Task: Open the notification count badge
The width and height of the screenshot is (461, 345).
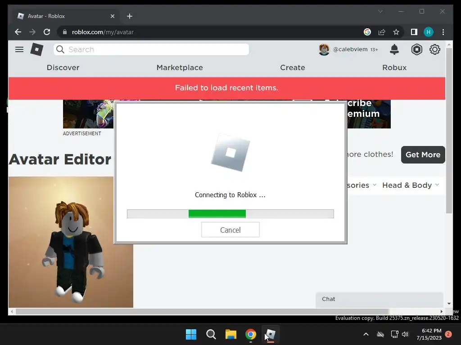Action: click(448, 334)
